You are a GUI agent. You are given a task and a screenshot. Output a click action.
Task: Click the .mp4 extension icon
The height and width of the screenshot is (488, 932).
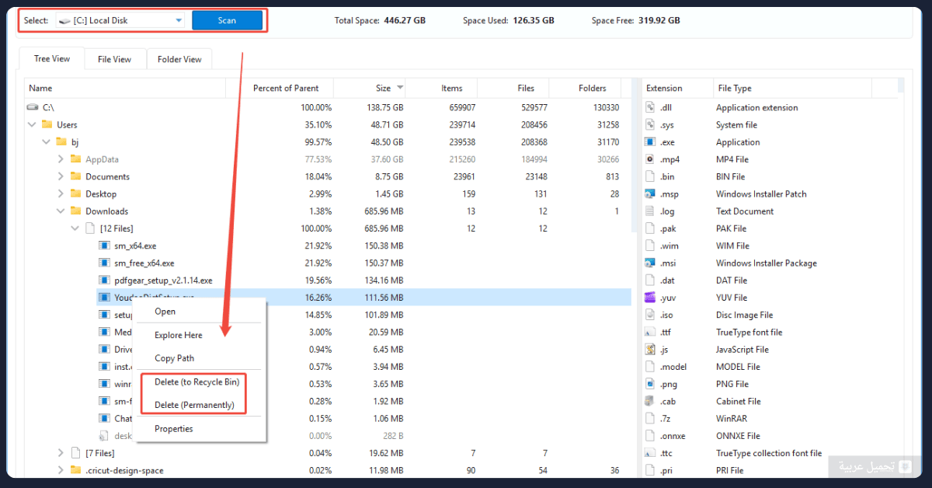(x=650, y=159)
